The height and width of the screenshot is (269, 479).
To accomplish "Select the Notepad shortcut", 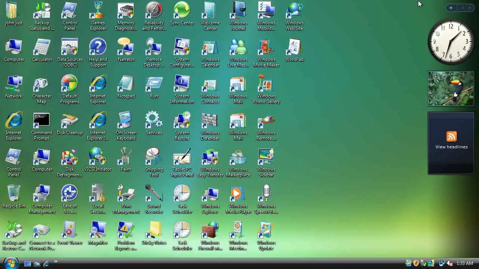I will [x=126, y=87].
